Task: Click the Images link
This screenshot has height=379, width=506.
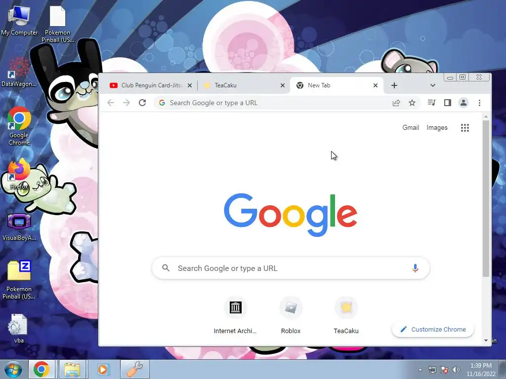Action: coord(437,128)
